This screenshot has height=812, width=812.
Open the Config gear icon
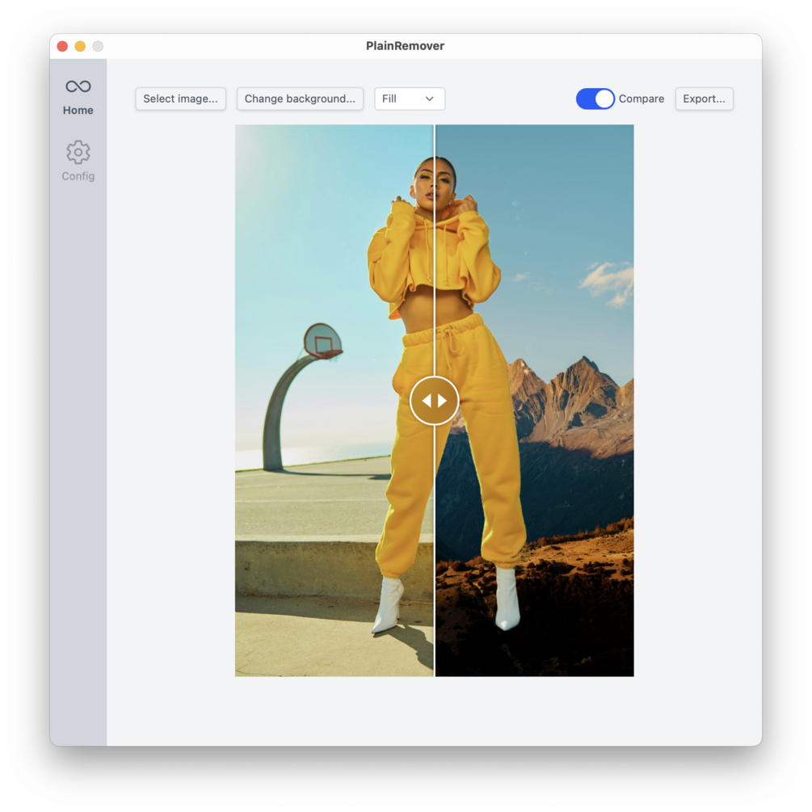coord(78,152)
